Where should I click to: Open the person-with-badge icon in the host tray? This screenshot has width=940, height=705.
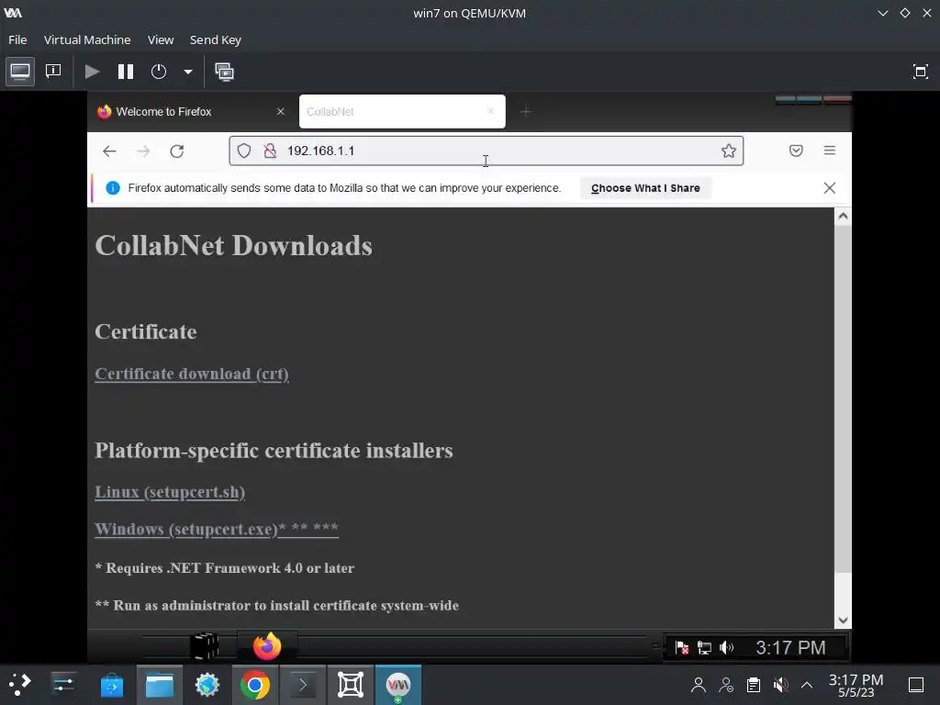[x=726, y=685]
